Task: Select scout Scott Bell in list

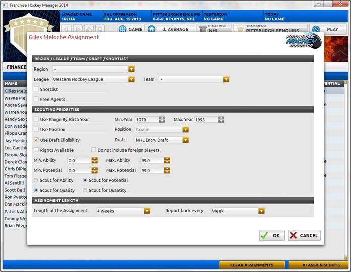Action: [15, 190]
